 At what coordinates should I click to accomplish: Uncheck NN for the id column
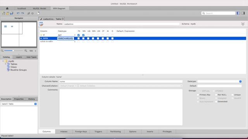coord(83,35)
